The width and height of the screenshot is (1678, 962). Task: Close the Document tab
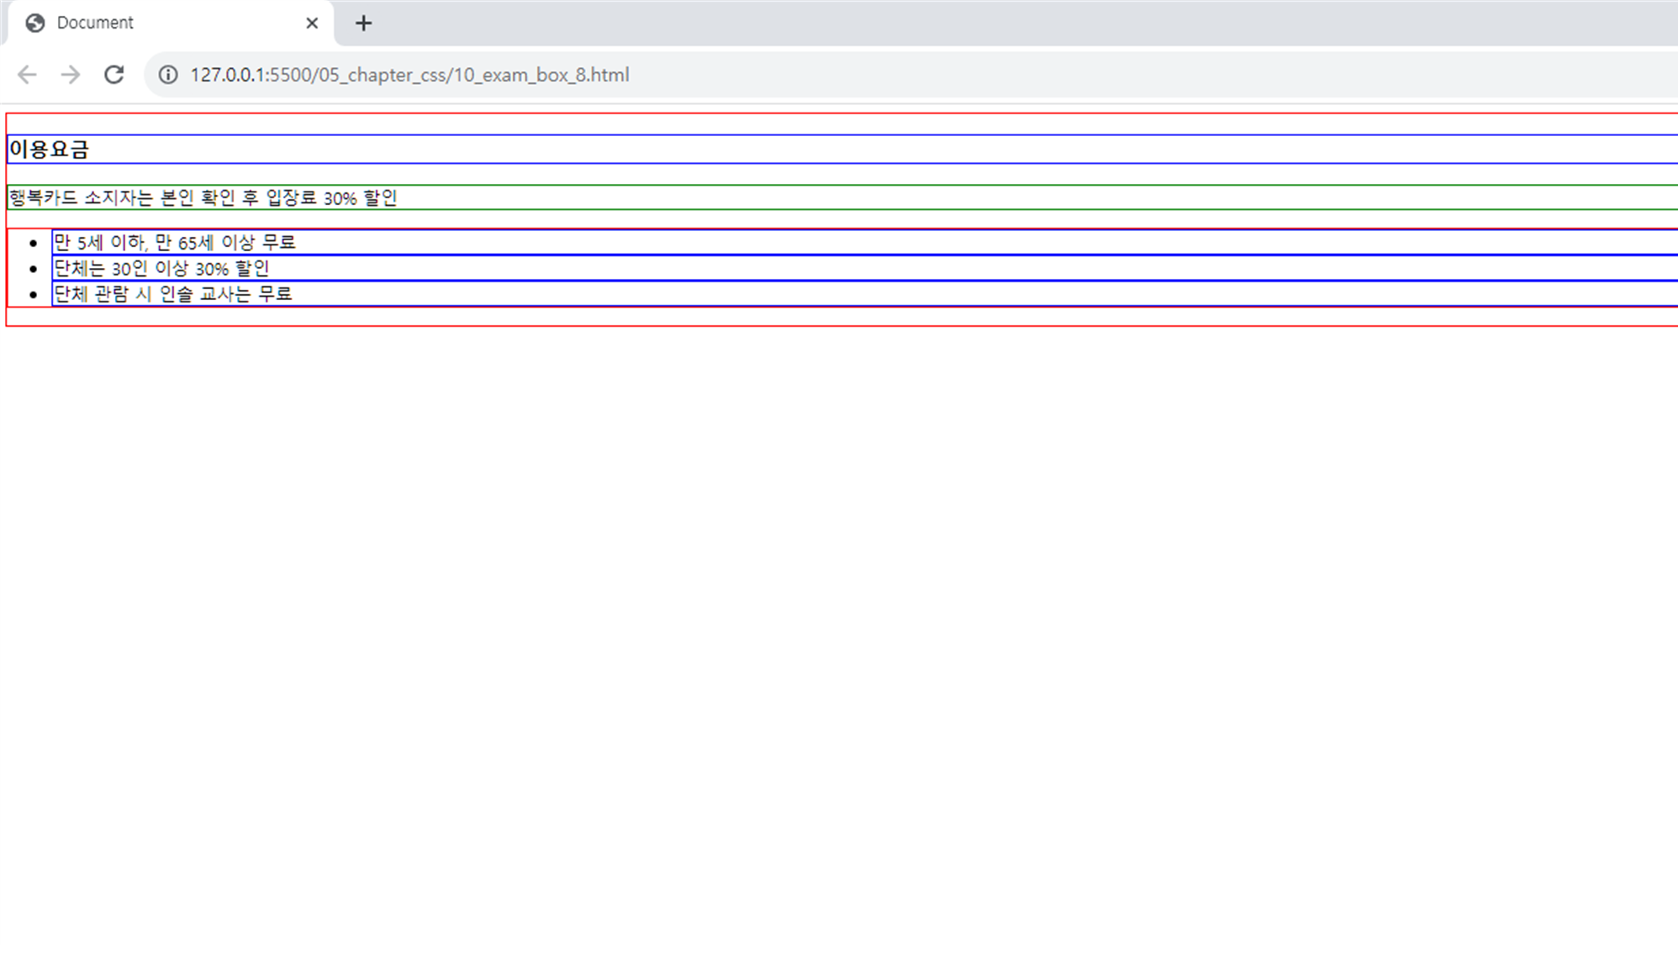pos(312,24)
